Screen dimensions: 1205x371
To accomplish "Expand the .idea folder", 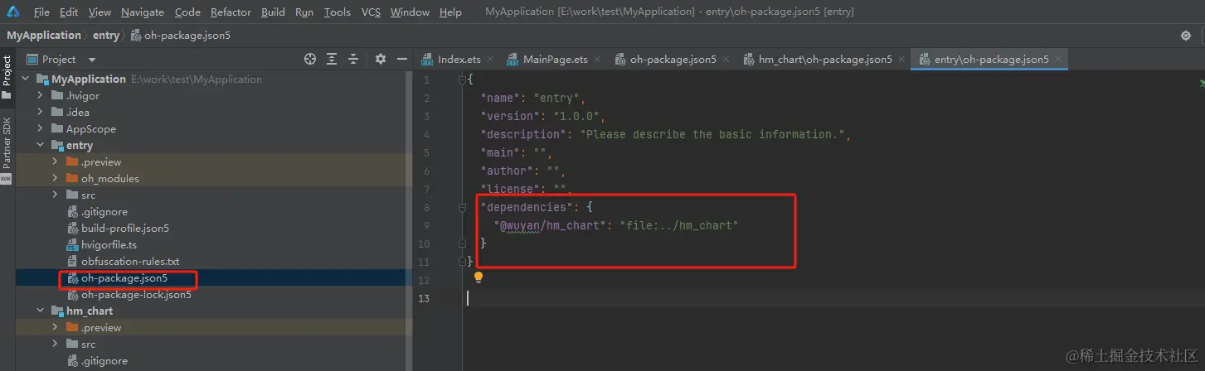I will (40, 113).
